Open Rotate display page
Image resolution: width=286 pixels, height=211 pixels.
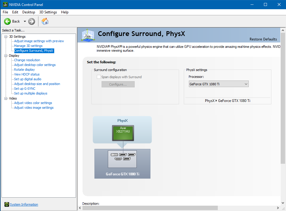(x=24, y=70)
